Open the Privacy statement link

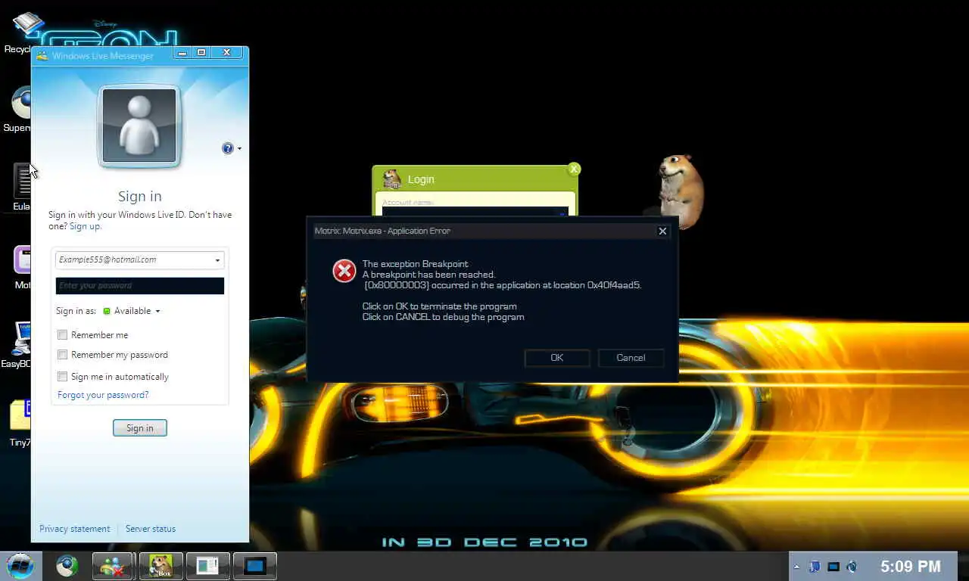pos(74,529)
